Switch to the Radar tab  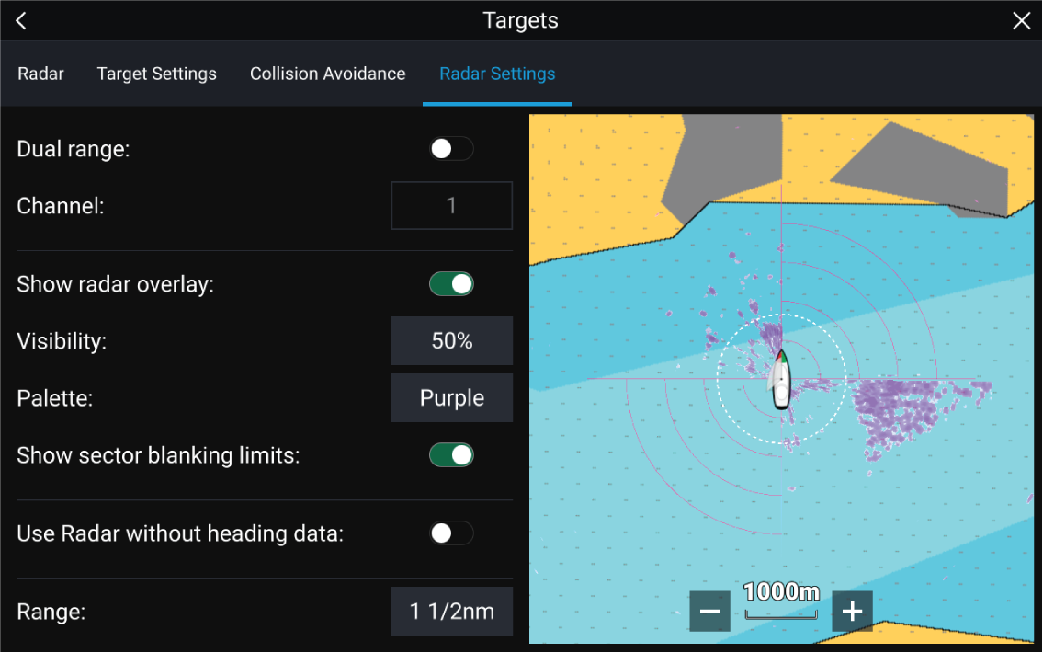tap(40, 74)
